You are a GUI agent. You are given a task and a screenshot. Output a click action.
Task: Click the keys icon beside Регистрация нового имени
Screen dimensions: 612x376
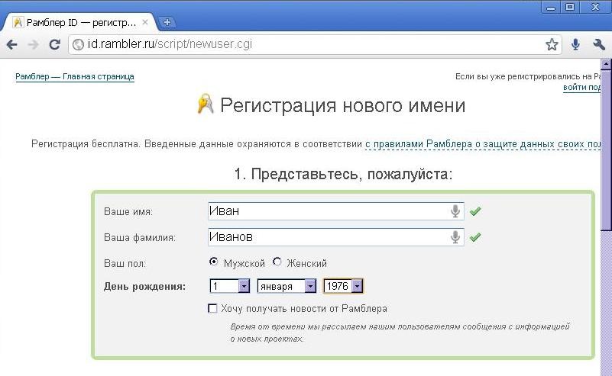click(x=206, y=104)
